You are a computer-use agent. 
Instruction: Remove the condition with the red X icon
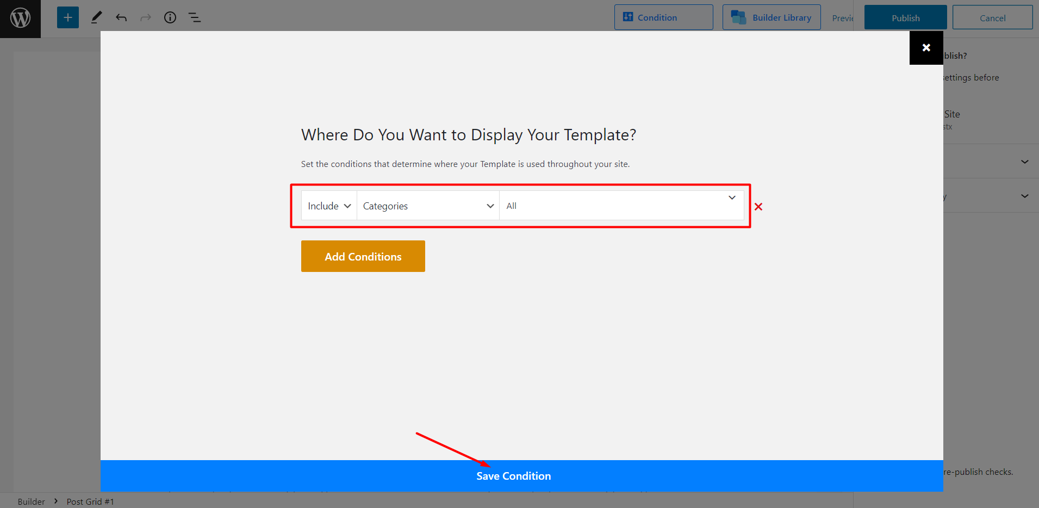759,206
